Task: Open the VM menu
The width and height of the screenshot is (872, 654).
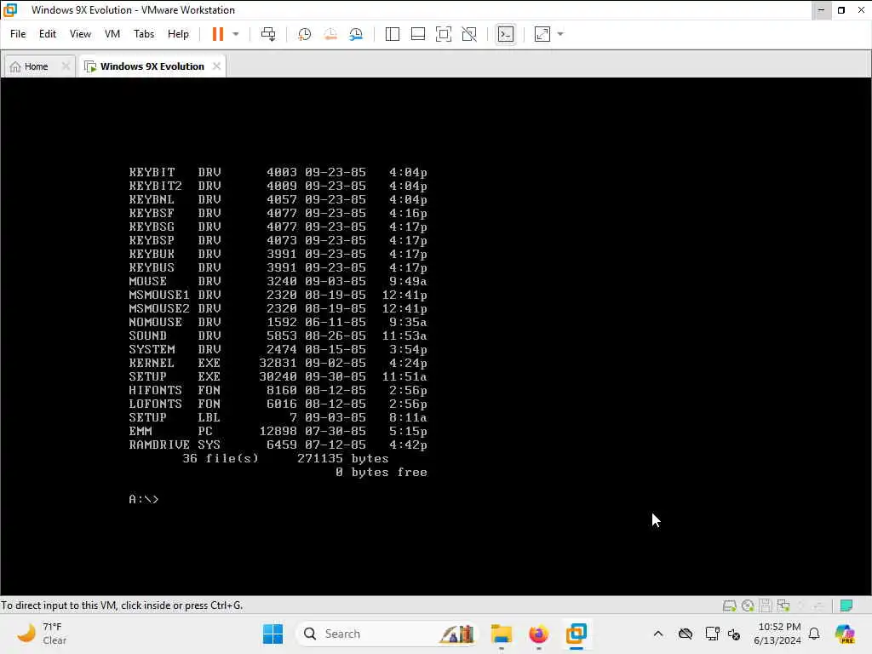Action: [112, 34]
